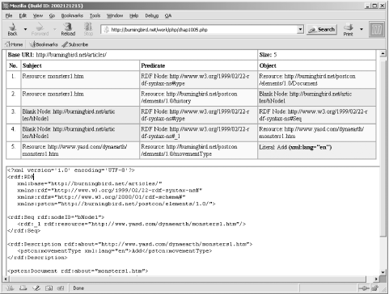
Task: Open the QA menu
Action: 168,15
